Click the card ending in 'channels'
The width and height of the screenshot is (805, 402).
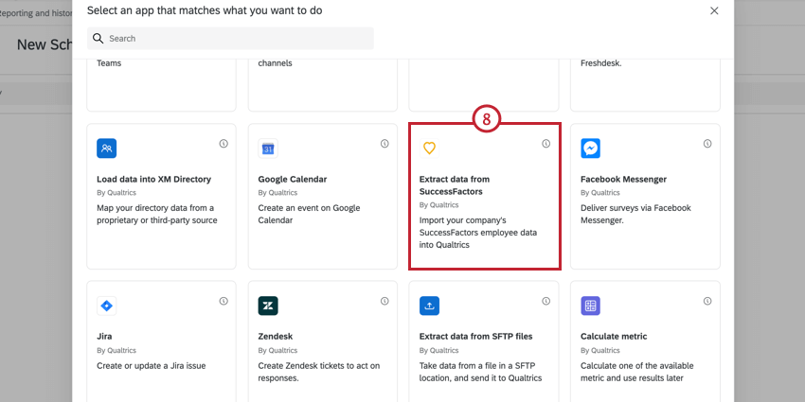point(322,85)
